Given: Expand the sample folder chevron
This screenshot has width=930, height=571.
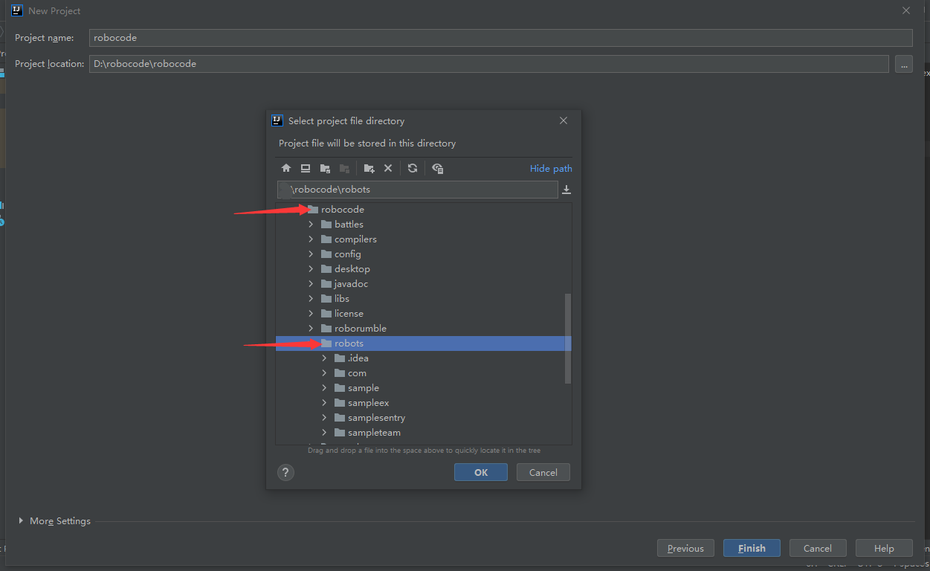Looking at the screenshot, I should click(x=324, y=388).
